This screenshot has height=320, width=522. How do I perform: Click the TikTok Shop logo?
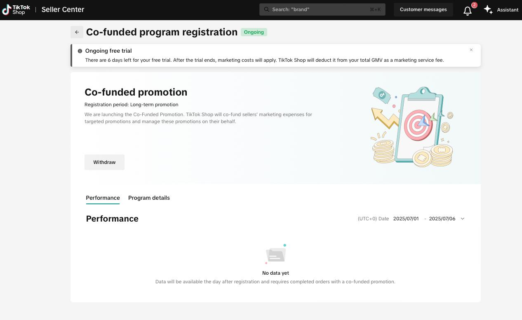coord(16,9)
